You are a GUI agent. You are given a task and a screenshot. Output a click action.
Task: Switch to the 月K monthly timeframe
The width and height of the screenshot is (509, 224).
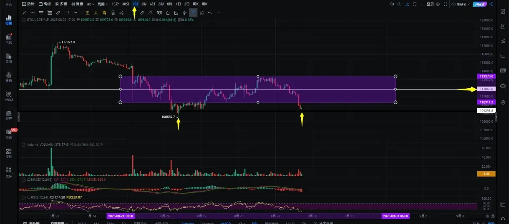[x=204, y=4]
